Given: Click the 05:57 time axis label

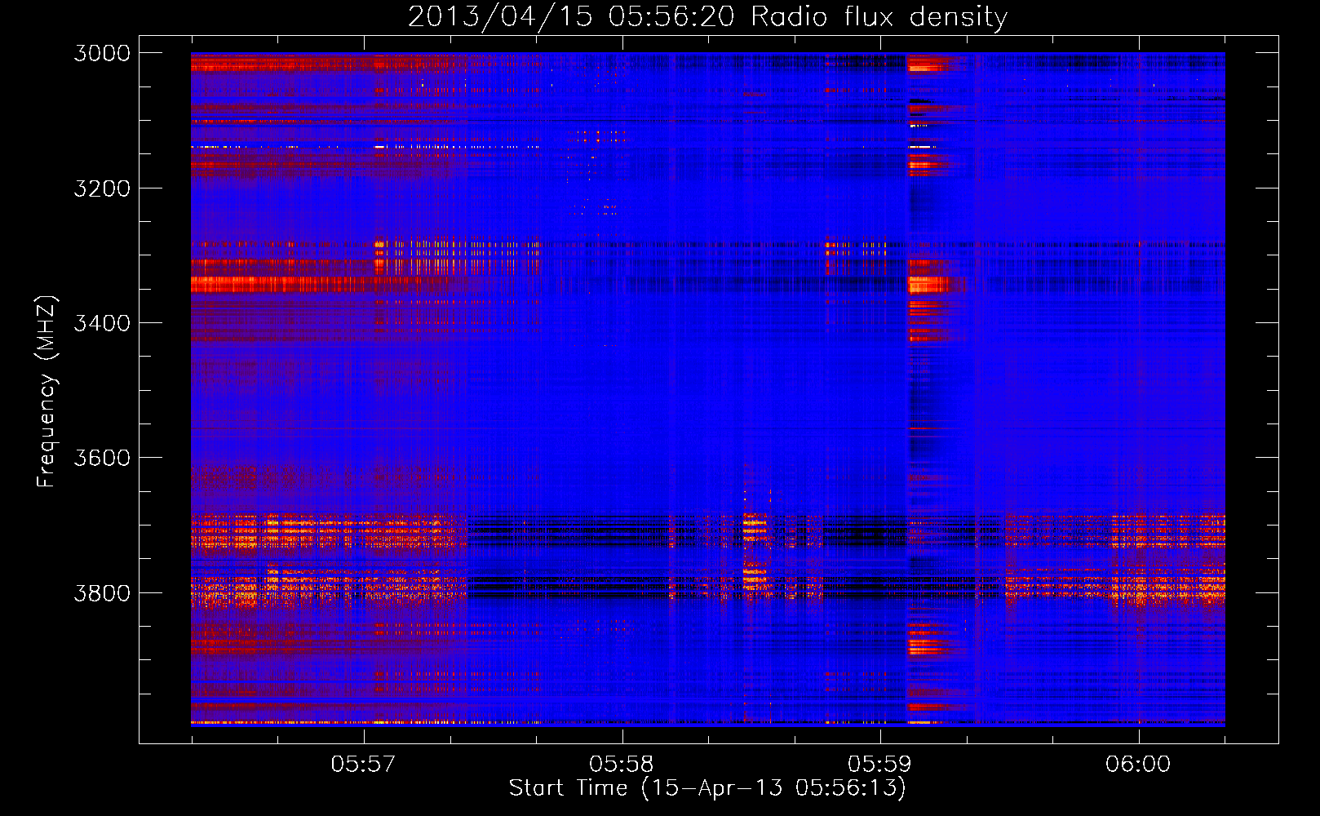Looking at the screenshot, I should [364, 765].
